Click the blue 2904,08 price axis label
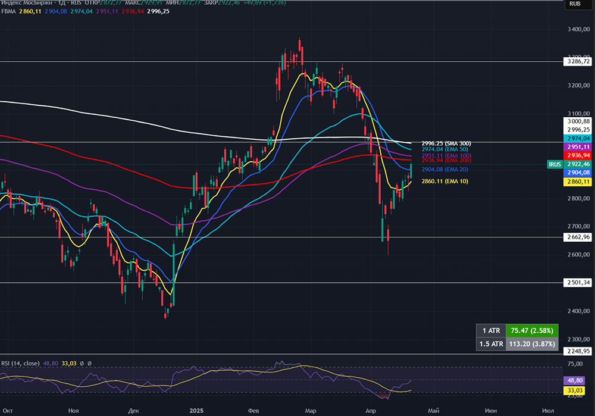The width and height of the screenshot is (595, 416). pyautogui.click(x=578, y=173)
